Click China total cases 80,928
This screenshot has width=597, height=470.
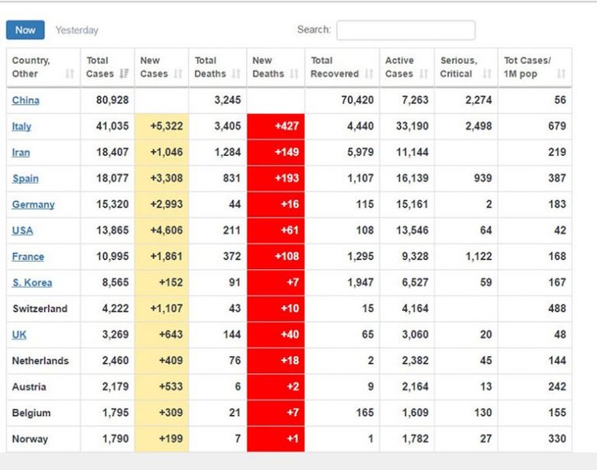[112, 100]
